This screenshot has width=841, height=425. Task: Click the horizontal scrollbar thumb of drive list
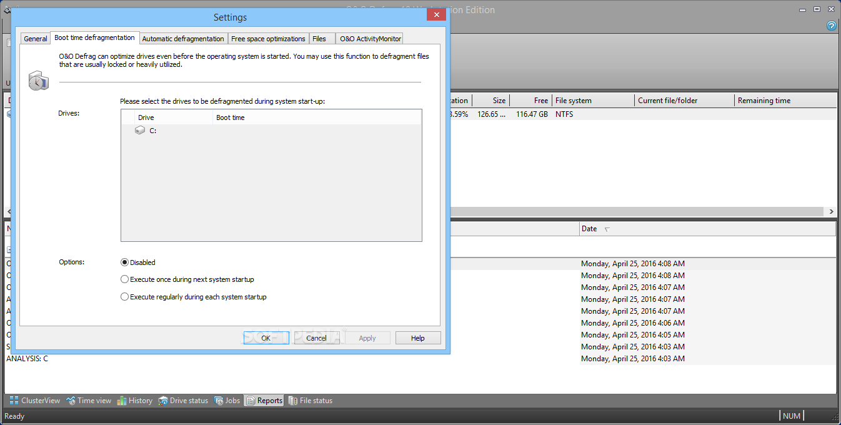637,212
